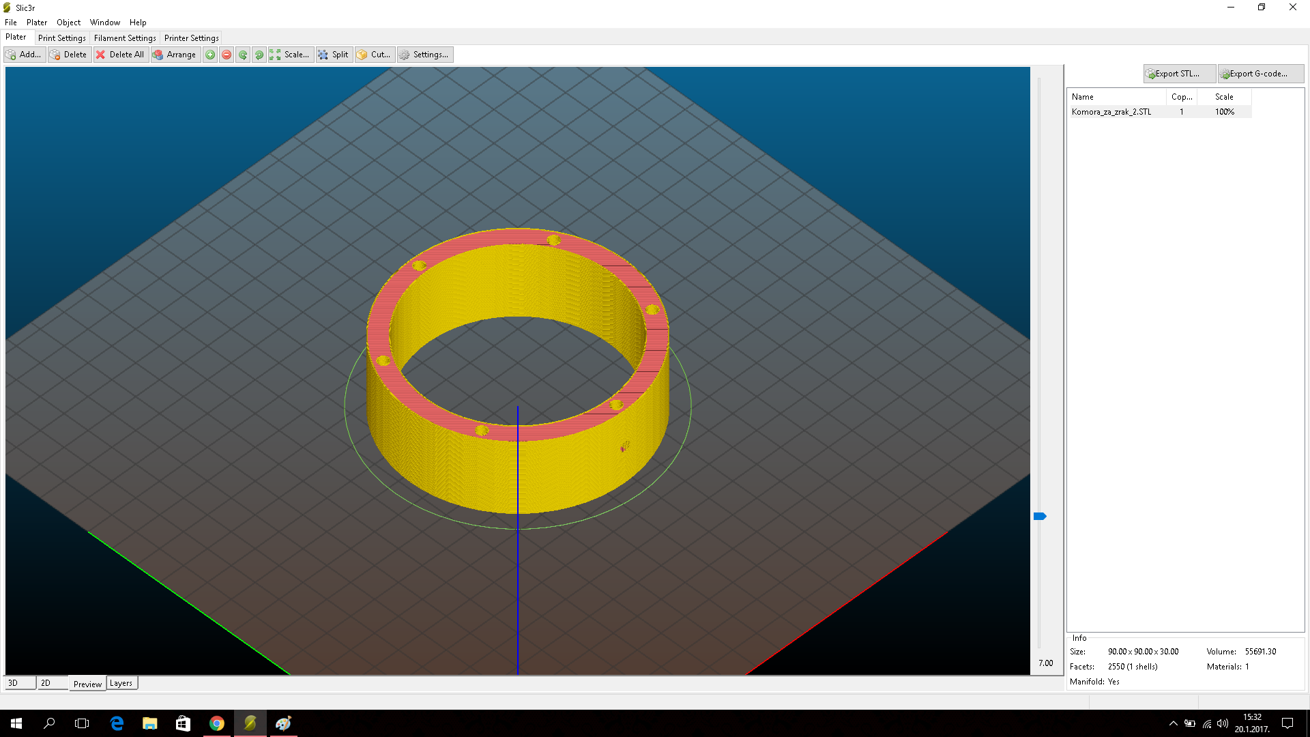Screen dimensions: 1310x737
Task: Show hidden system tray icons
Action: point(1173,723)
